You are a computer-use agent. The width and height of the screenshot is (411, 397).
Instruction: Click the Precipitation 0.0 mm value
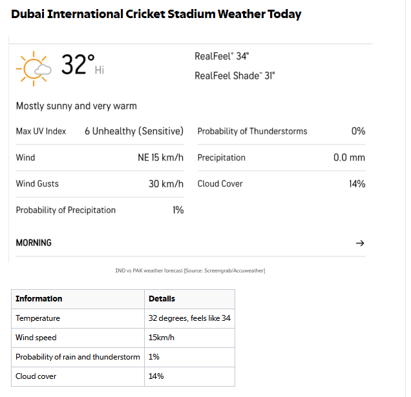coord(349,158)
